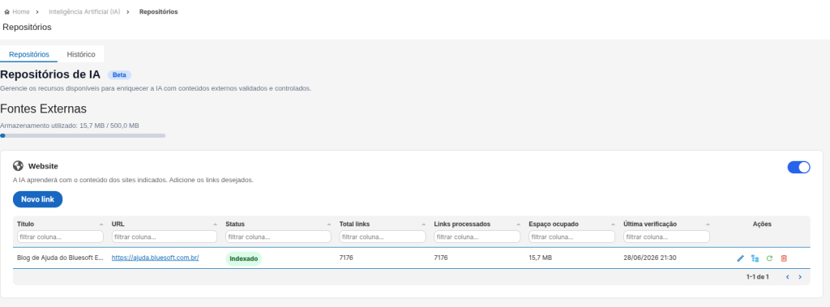830x307 pixels.
Task: Disable the Website source toggle
Action: [798, 167]
